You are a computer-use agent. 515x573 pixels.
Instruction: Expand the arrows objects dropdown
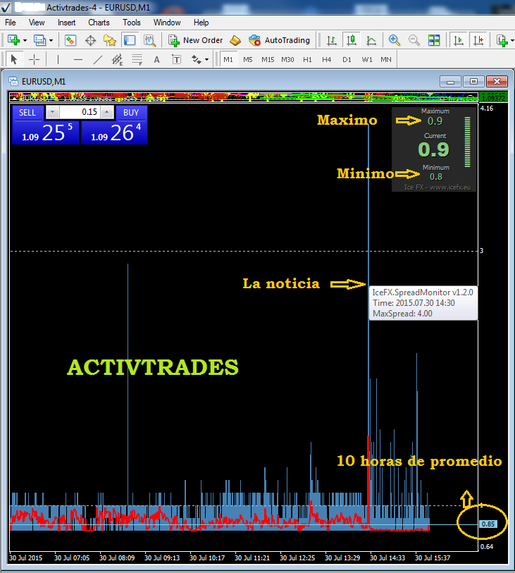(x=206, y=59)
